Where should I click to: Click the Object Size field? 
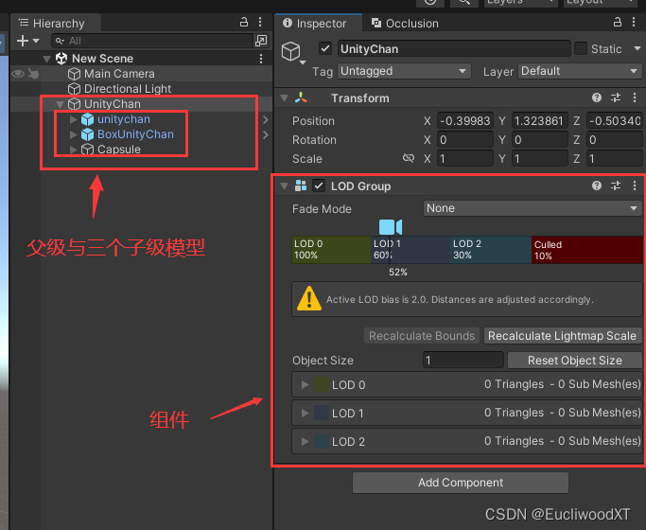[463, 361]
